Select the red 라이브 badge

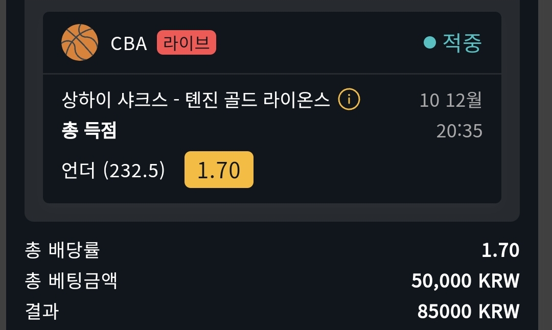[186, 42]
